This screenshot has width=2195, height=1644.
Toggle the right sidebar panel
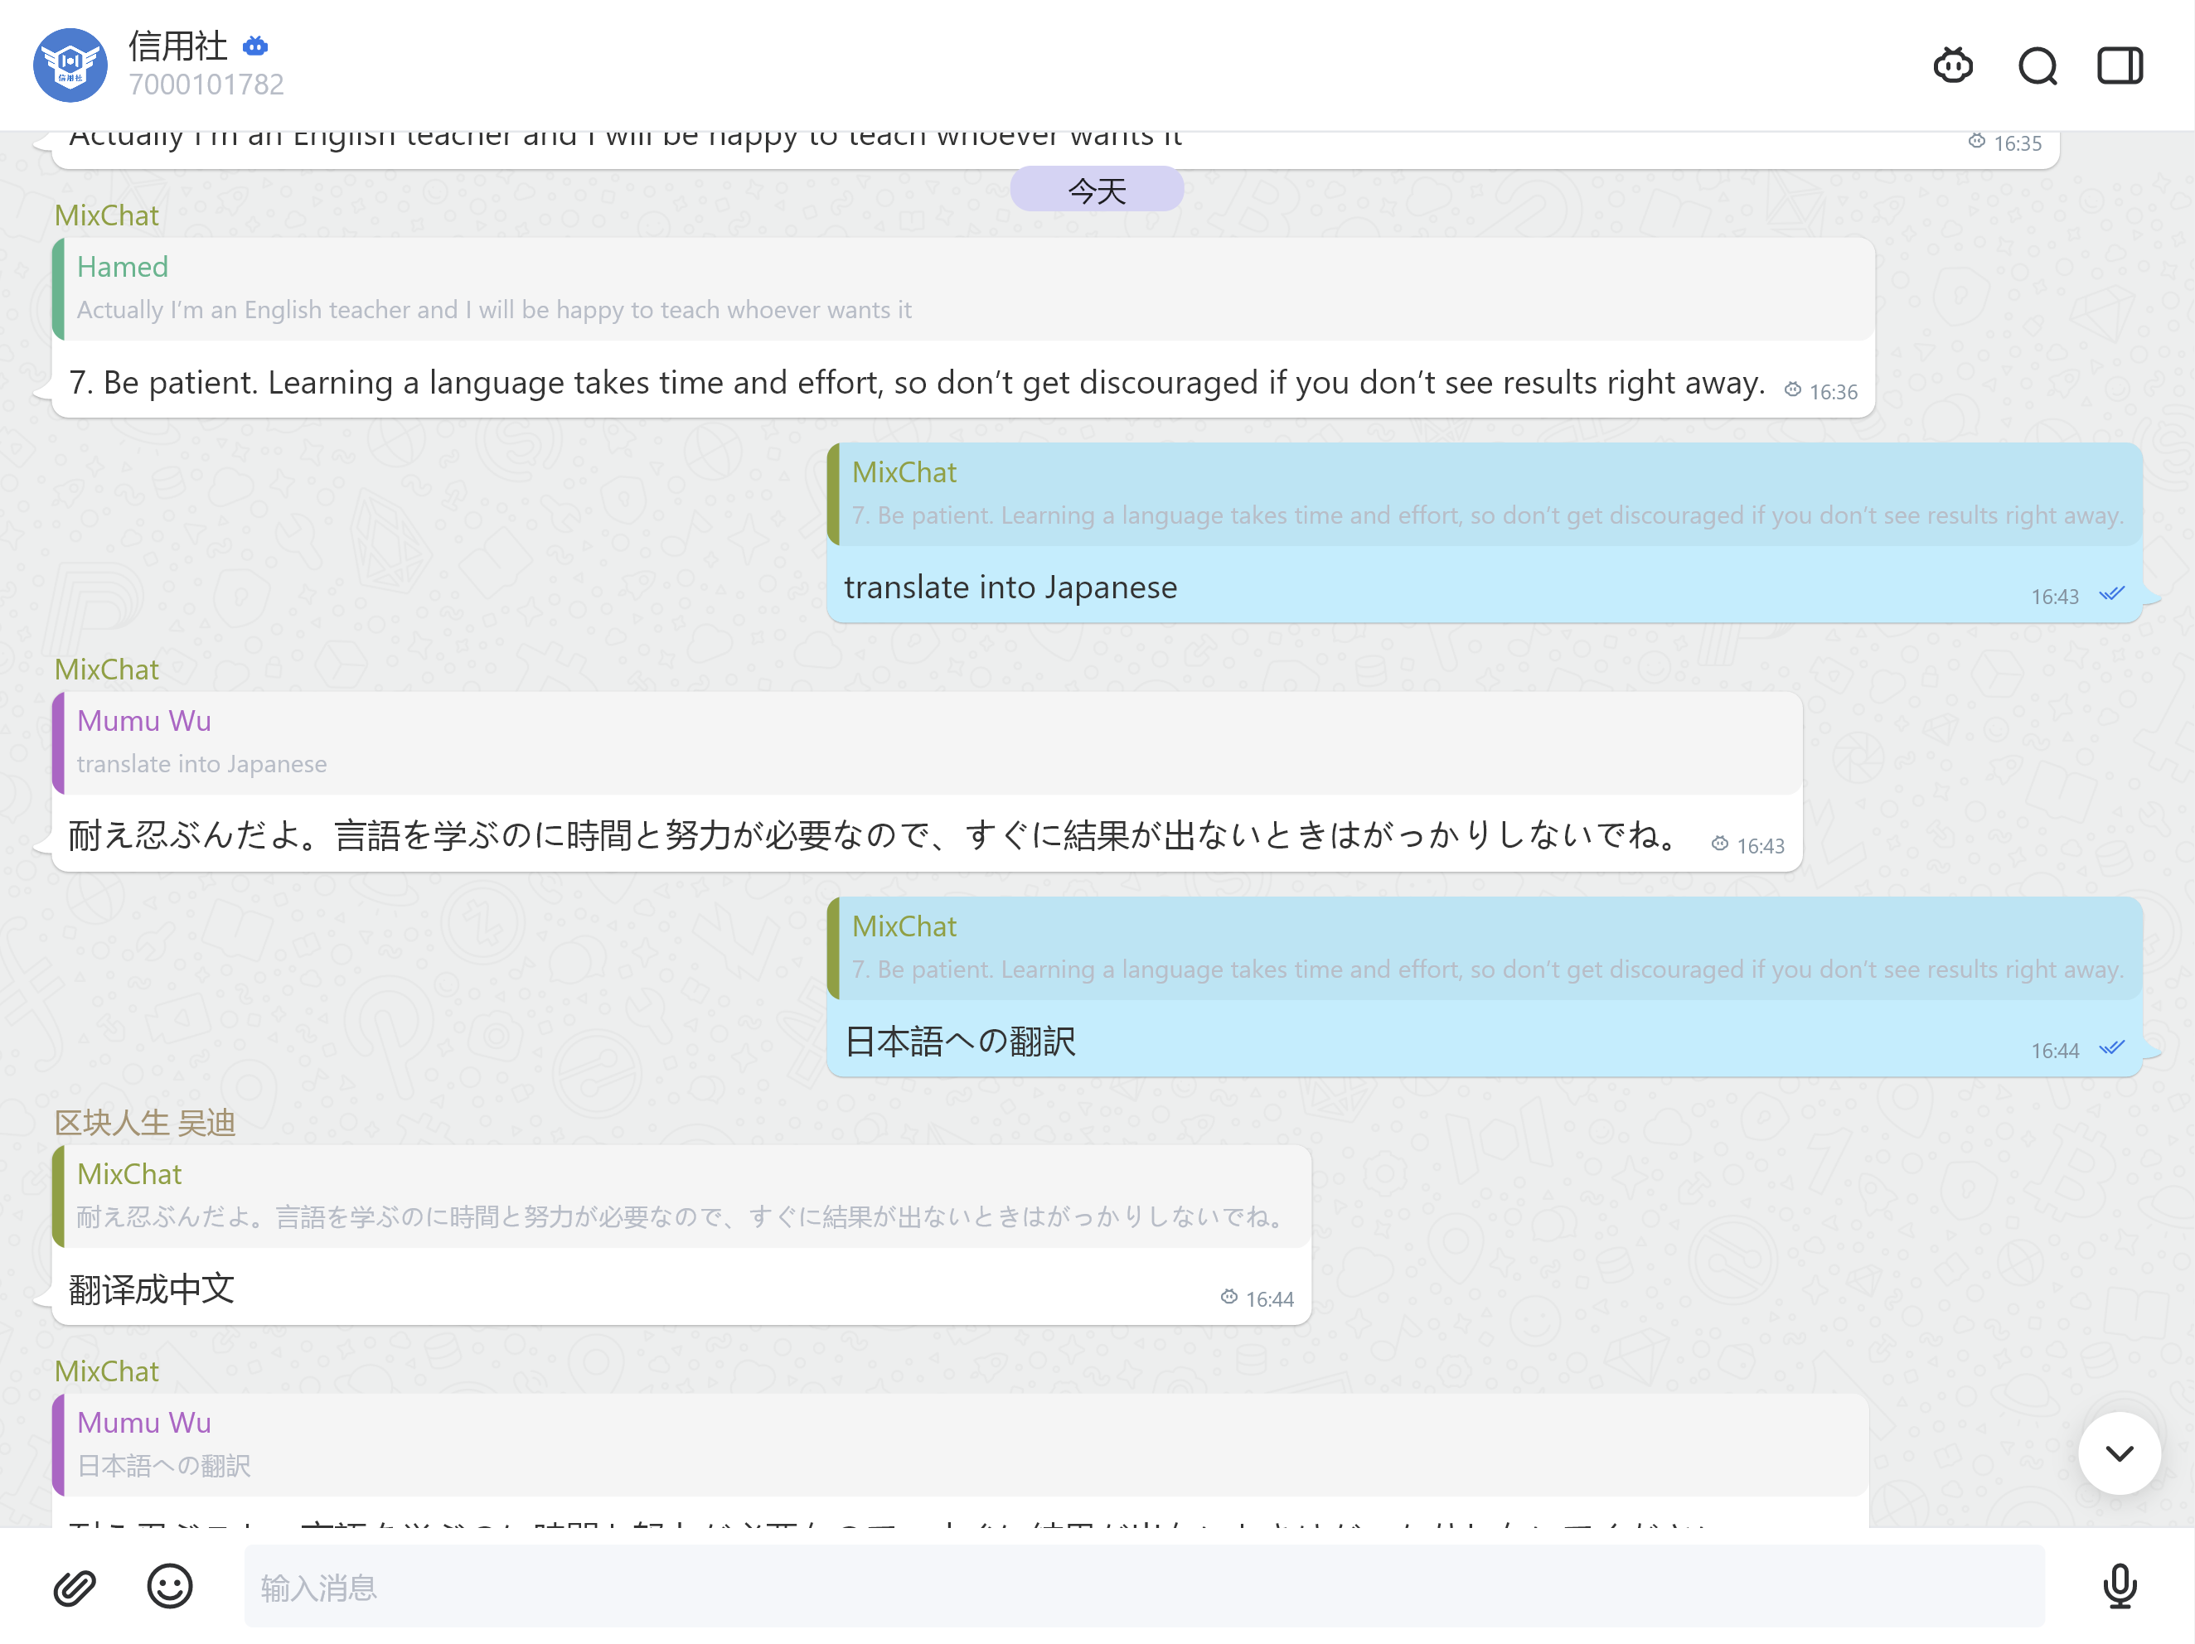2120,65
